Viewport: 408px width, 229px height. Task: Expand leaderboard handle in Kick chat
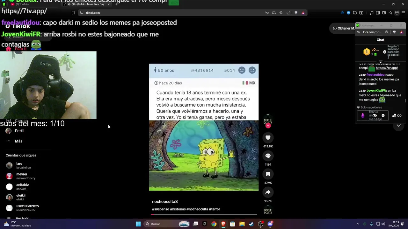coord(380,61)
